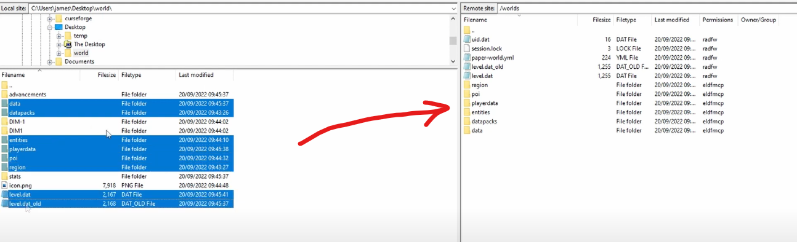Image resolution: width=797 pixels, height=242 pixels.
Task: Select the remote playerdata folder icon
Action: 467,103
